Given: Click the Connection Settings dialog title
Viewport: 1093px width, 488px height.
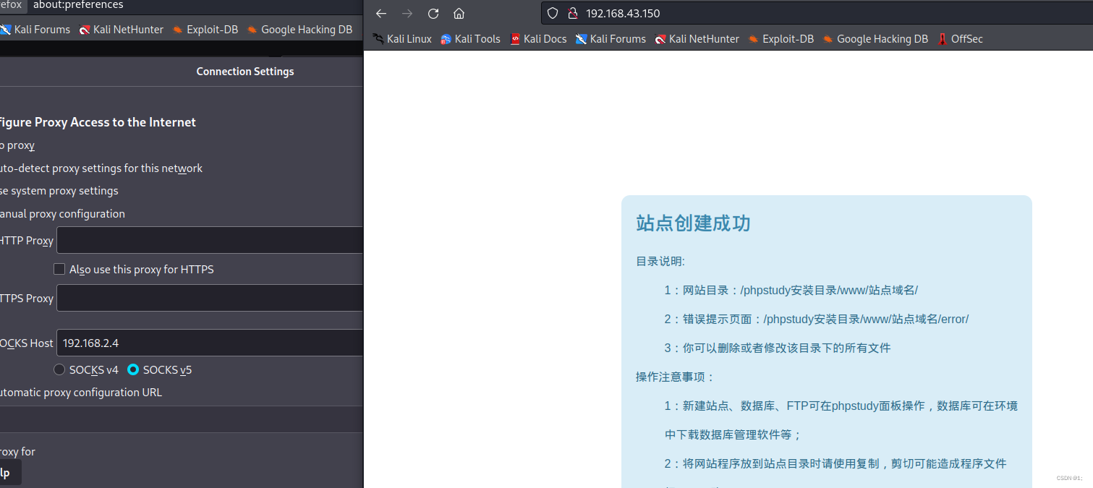Looking at the screenshot, I should 245,72.
